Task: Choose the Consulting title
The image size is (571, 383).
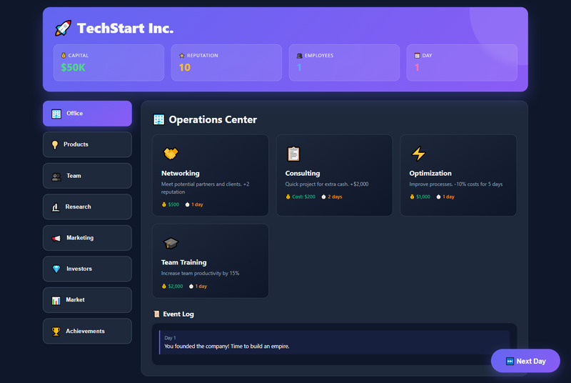Action: [303, 173]
